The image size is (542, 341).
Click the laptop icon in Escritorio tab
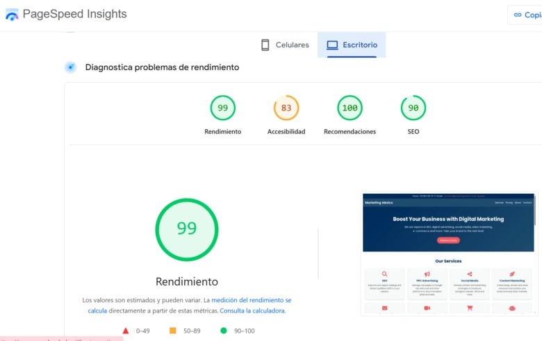(x=332, y=45)
